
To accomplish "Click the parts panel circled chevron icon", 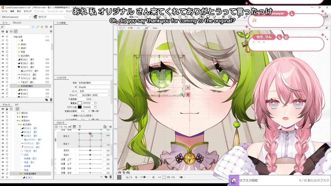I will [x=11, y=31].
